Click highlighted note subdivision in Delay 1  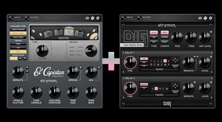point(165,61)
